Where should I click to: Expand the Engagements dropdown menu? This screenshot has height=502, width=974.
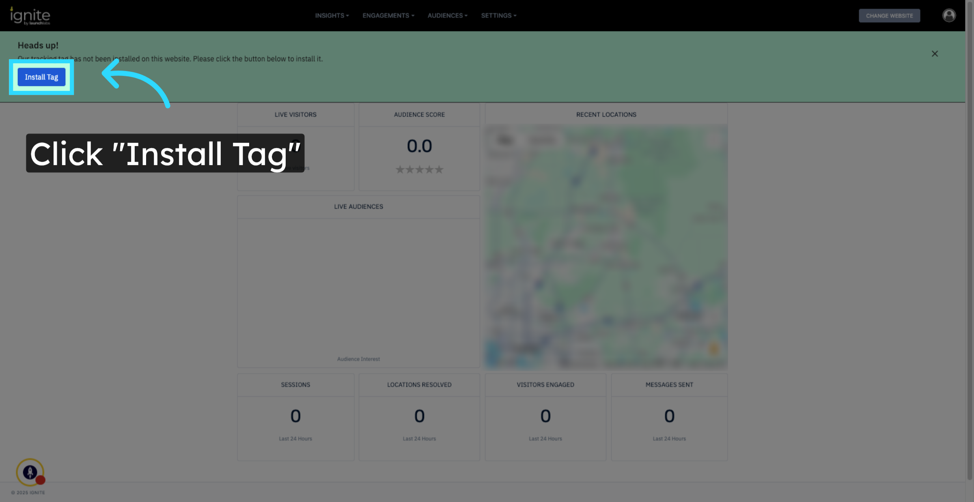click(x=388, y=15)
